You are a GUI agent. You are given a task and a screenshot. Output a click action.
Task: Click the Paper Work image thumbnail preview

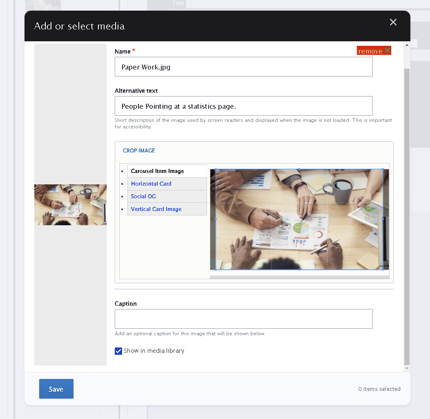tap(70, 205)
